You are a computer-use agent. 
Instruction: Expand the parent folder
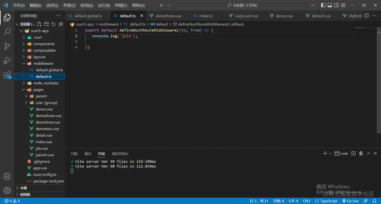click(26, 96)
